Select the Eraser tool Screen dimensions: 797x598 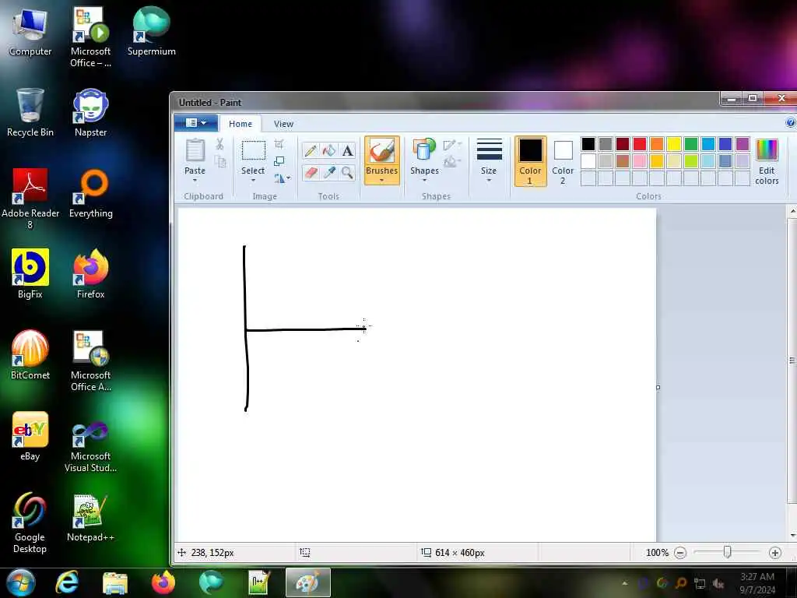(310, 173)
